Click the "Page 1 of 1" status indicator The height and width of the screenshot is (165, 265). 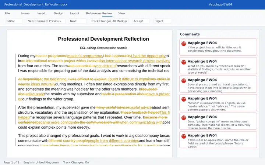(x=11, y=162)
